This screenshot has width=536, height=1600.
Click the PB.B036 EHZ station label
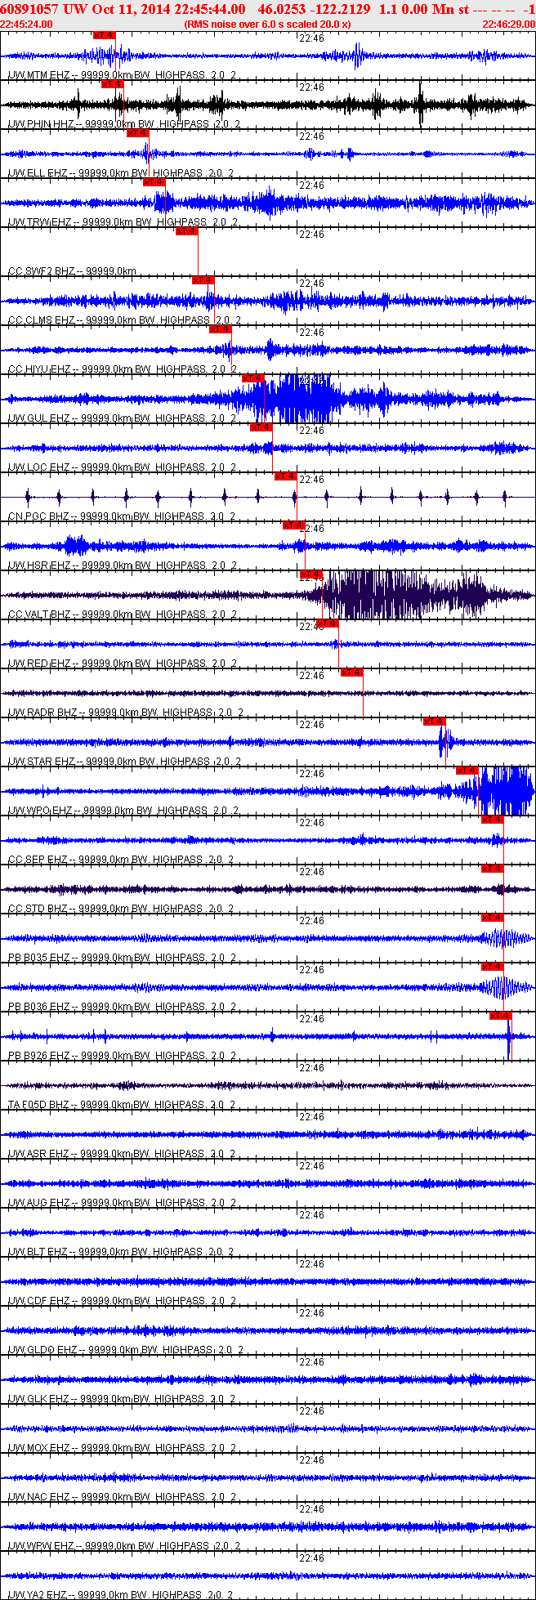[38, 1007]
